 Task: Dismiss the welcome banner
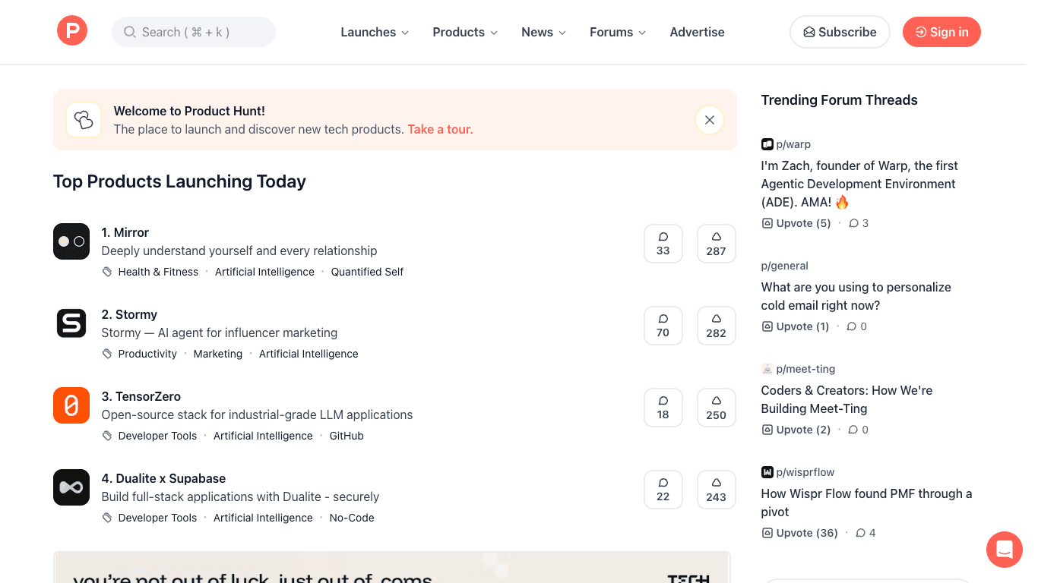(709, 119)
